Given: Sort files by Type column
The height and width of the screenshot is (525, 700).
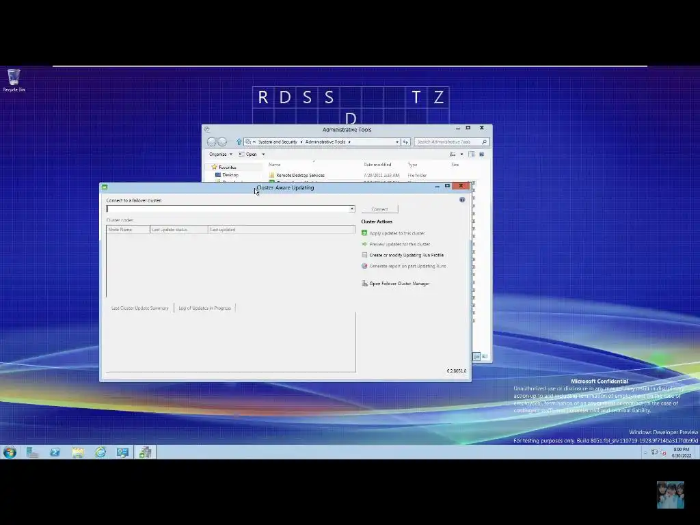Looking at the screenshot, I should click(412, 165).
